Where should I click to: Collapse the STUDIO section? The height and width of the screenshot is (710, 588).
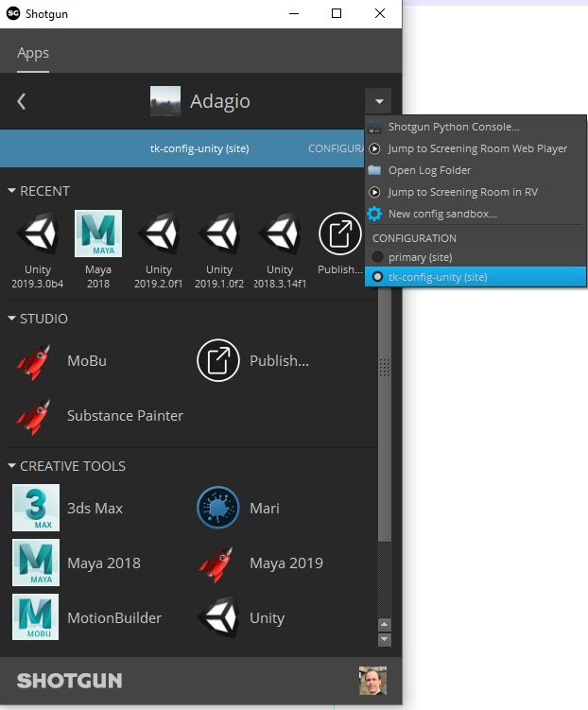coord(11,319)
